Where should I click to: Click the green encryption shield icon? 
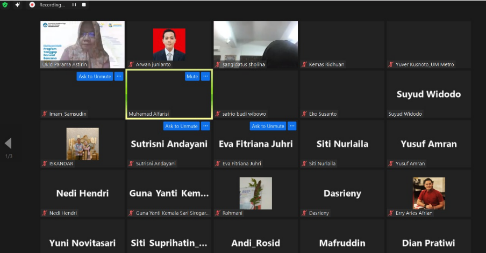5,5
